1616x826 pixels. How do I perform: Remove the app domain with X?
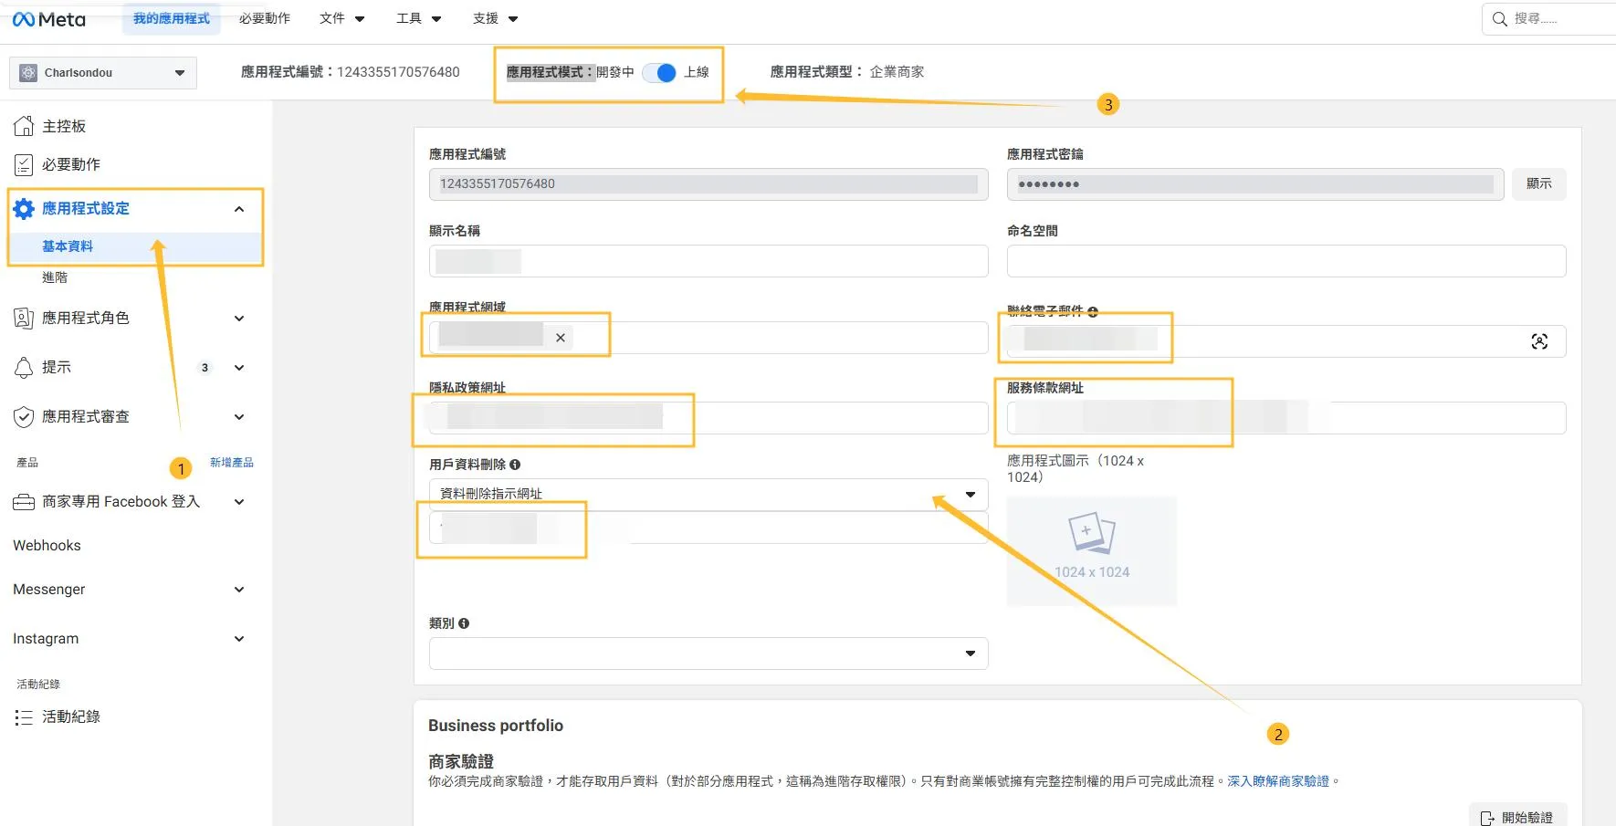coord(561,338)
